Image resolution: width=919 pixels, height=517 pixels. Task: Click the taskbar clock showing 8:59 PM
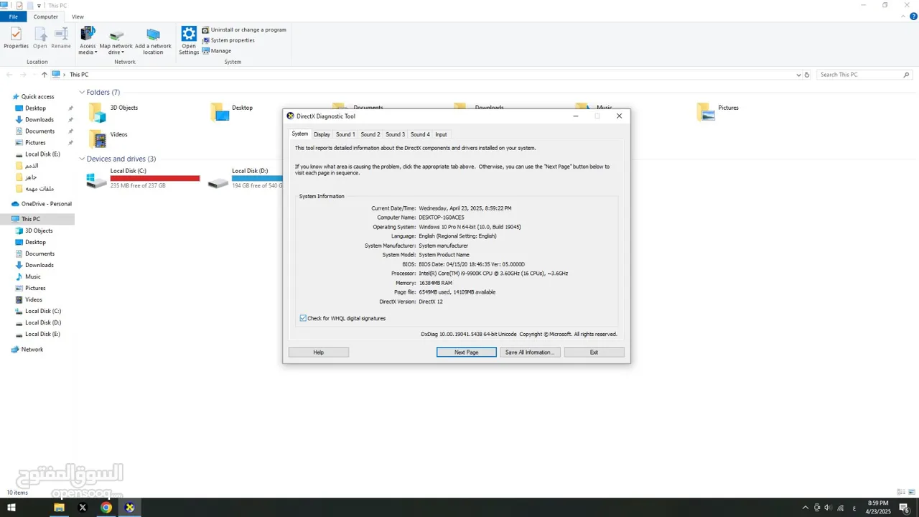pos(878,508)
